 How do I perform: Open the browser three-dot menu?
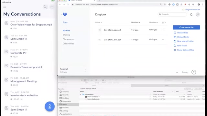tap(203, 5)
